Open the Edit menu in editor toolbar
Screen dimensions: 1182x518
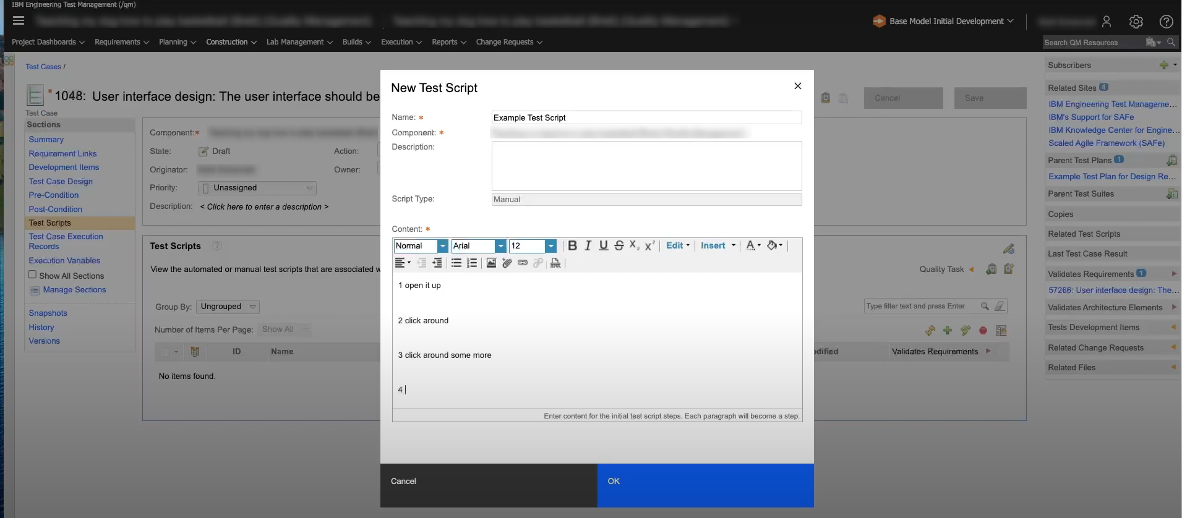coord(677,246)
